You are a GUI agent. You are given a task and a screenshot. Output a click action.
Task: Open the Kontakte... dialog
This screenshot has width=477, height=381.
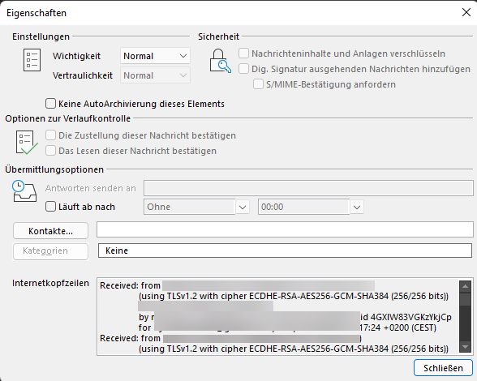51,231
